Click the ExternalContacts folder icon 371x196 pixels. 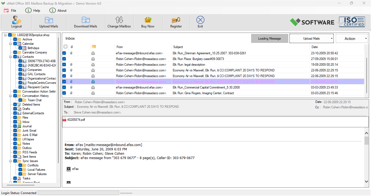(19, 113)
